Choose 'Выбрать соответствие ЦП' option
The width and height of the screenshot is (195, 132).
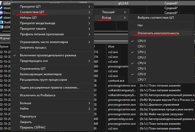click(x=156, y=18)
